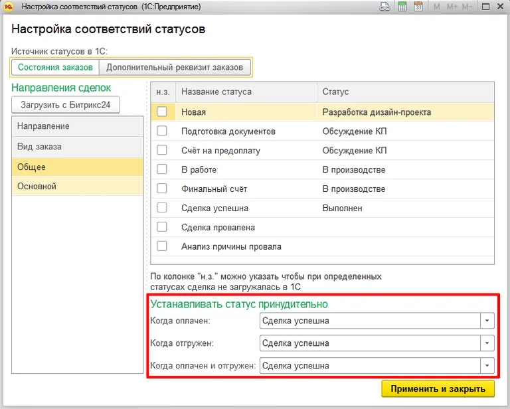Open the Когда отгружен dropdown list
510x409 pixels.
click(x=488, y=343)
